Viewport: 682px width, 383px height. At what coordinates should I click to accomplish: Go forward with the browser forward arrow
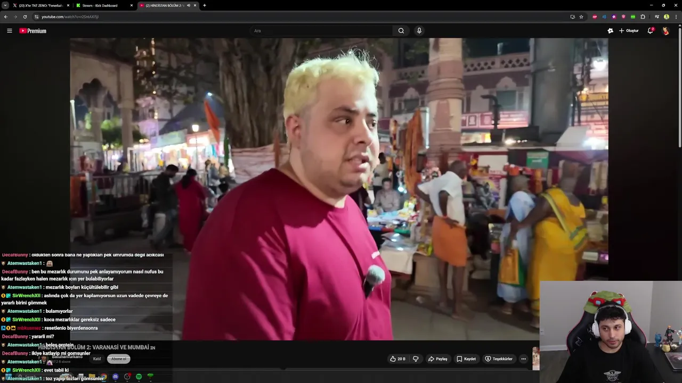pyautogui.click(x=15, y=16)
